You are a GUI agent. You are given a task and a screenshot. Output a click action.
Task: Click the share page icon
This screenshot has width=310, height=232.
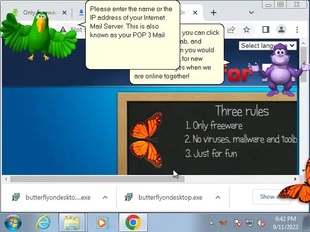pyautogui.click(x=231, y=29)
